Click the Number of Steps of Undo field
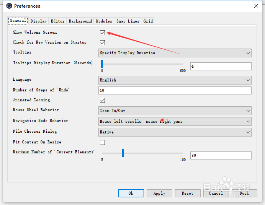This screenshot has width=265, height=205. pos(175,90)
